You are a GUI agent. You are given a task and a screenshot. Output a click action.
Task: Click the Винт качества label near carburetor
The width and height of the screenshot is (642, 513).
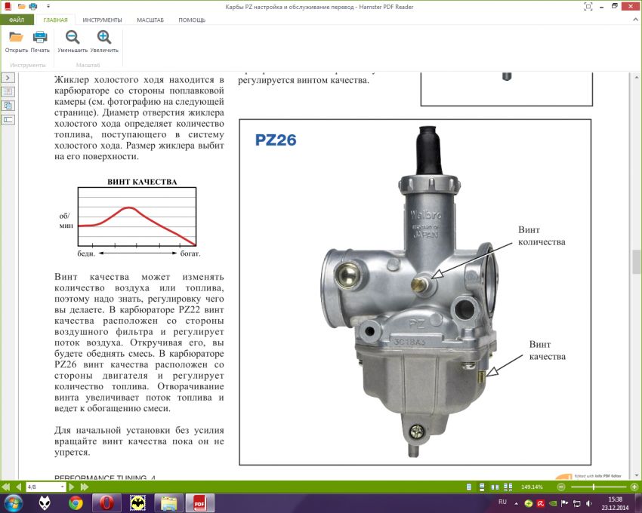pyautogui.click(x=548, y=350)
